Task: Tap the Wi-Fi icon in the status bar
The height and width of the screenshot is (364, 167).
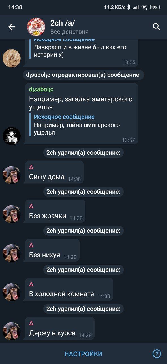Action: [x=145, y=7]
